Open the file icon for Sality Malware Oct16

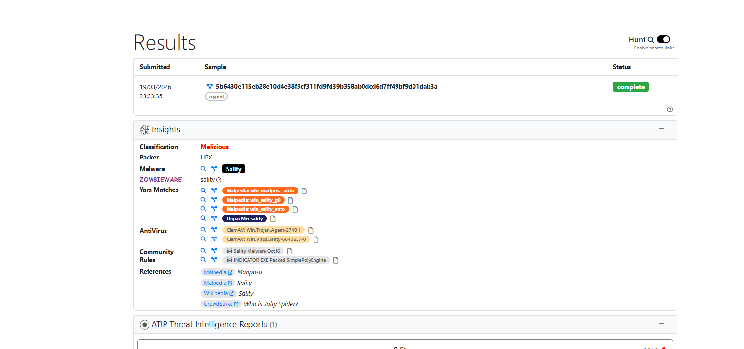click(x=290, y=251)
